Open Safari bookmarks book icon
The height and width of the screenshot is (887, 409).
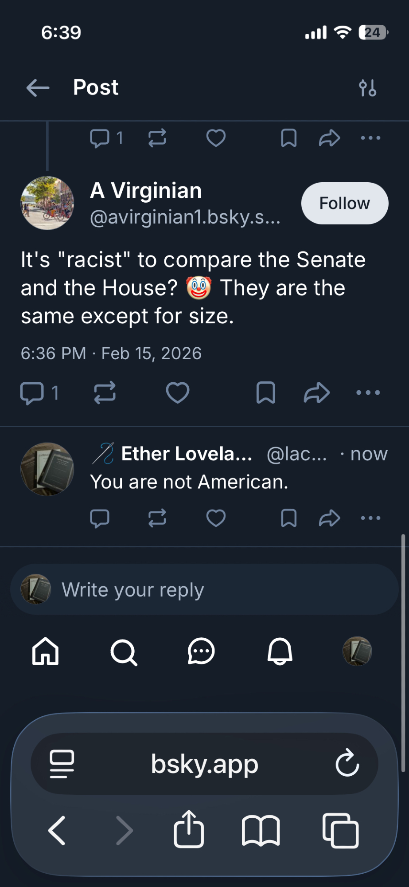pyautogui.click(x=261, y=830)
